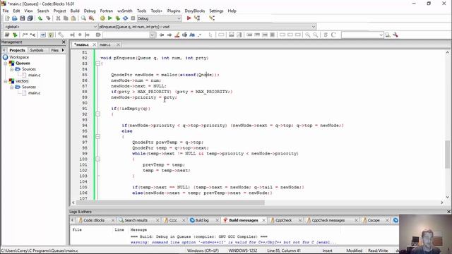
Task: Click the Copy toolbar icon
Action: click(x=66, y=18)
